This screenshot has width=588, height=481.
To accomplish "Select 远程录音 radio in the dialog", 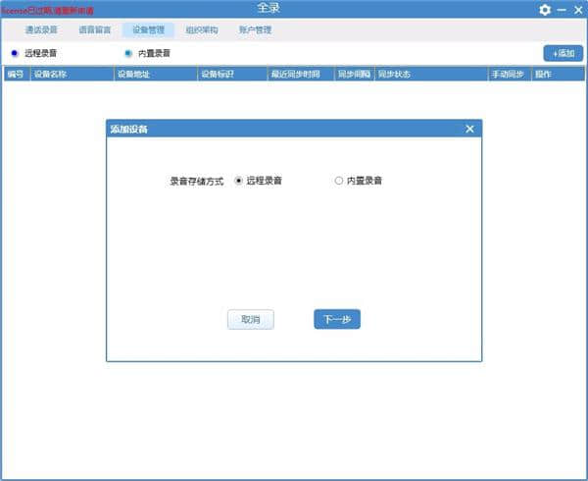I will [239, 181].
